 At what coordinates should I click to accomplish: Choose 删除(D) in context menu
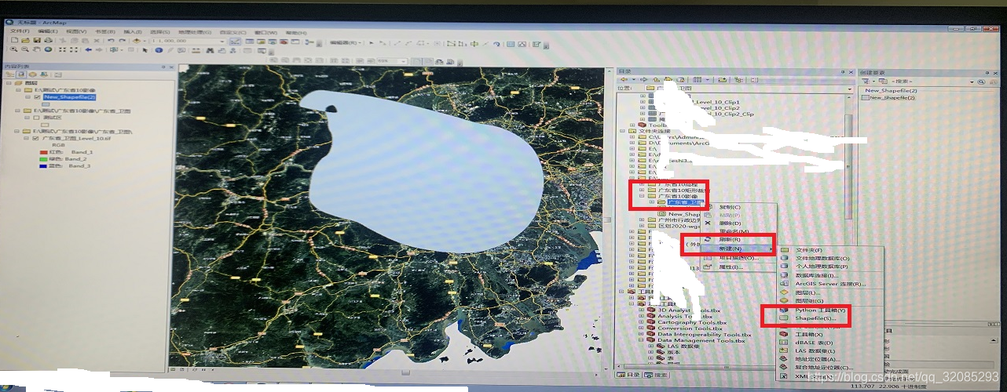tap(730, 223)
